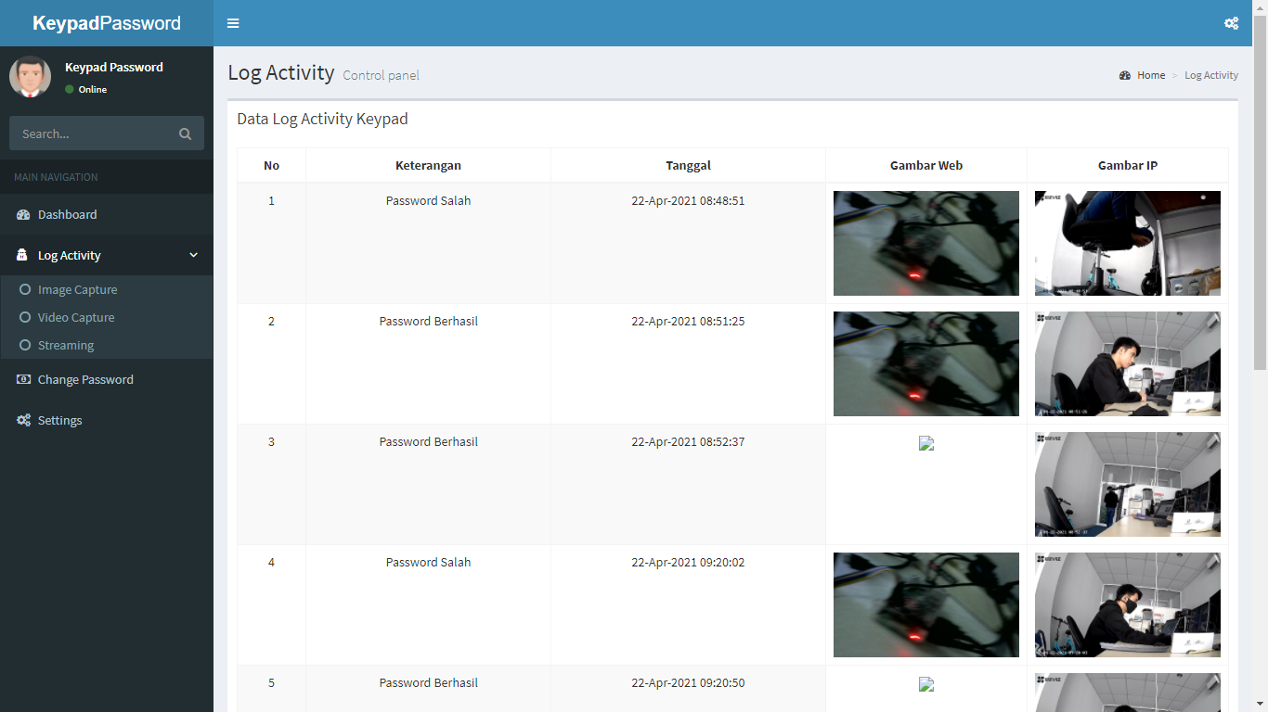Type in the Search input field

pyautogui.click(x=93, y=133)
